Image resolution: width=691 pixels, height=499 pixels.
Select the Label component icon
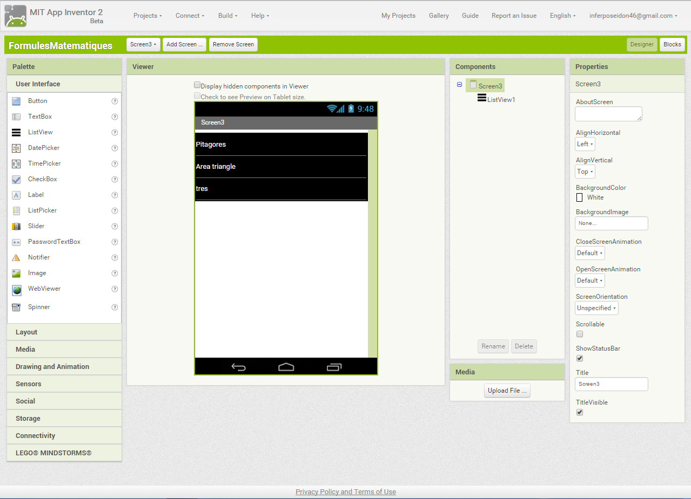click(x=16, y=195)
